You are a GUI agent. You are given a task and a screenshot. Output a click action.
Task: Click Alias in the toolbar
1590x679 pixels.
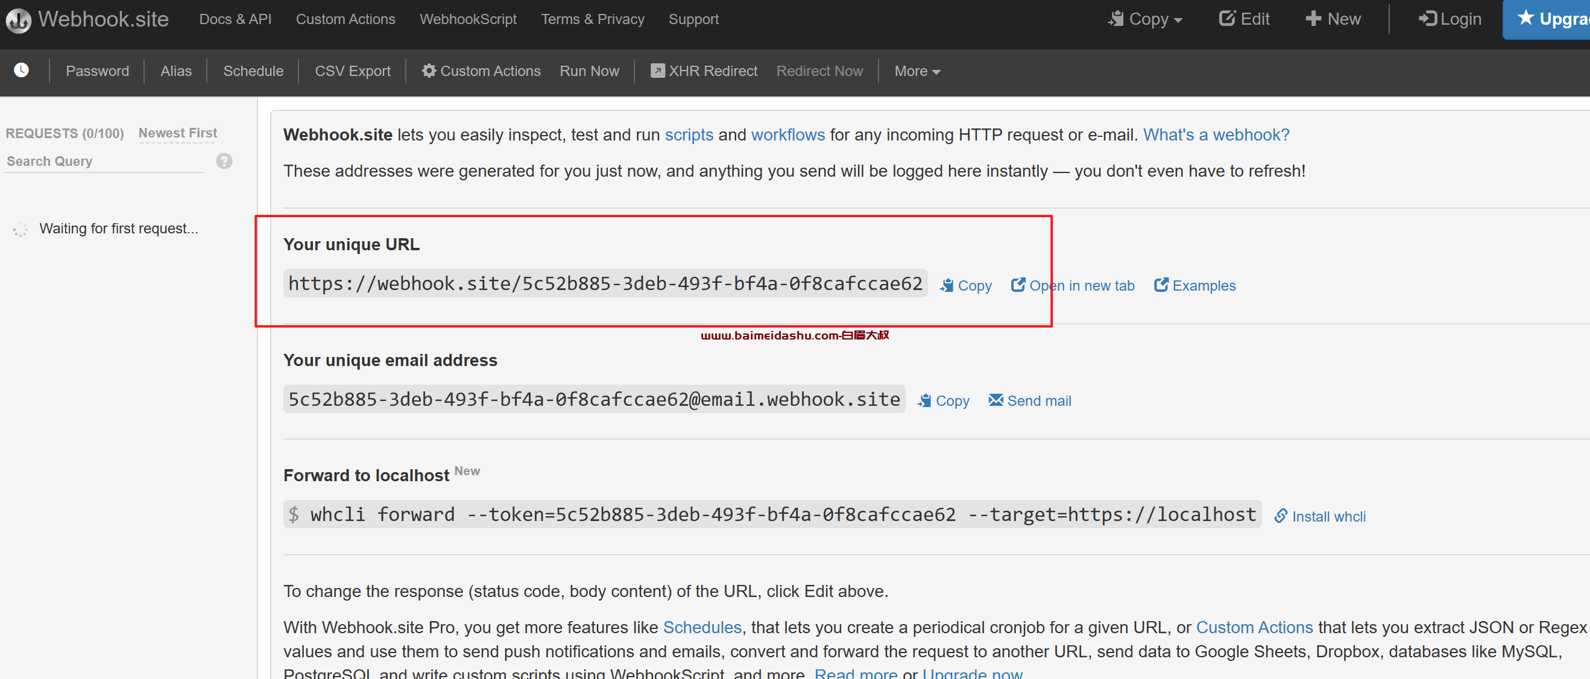coord(176,71)
